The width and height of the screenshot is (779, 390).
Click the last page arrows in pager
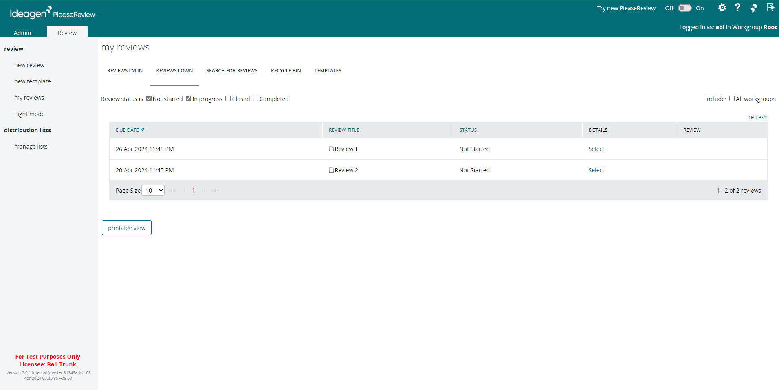click(215, 191)
